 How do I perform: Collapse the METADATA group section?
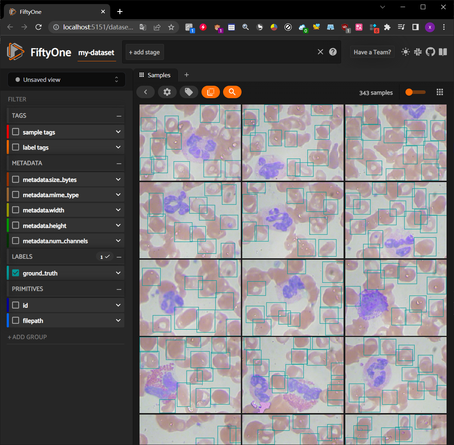tap(119, 163)
